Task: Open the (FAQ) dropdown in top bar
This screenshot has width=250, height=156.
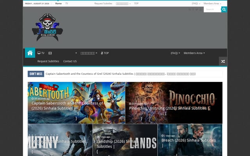Action: [196, 4]
